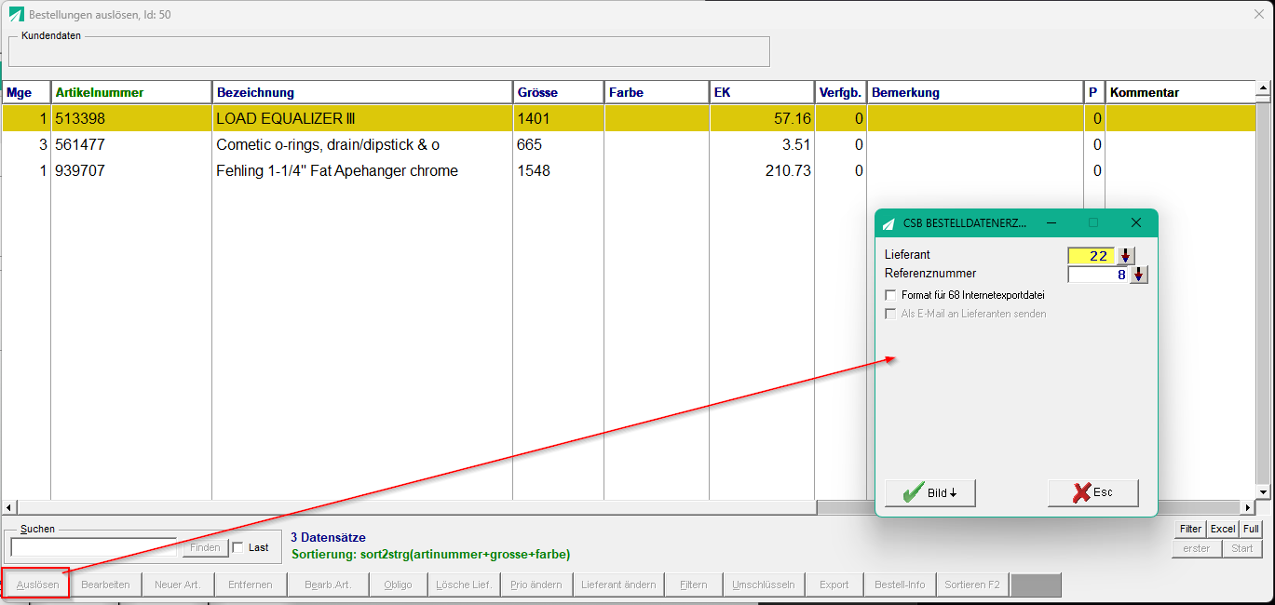Click the Suchen search input field
The height and width of the screenshot is (605, 1275).
click(93, 547)
